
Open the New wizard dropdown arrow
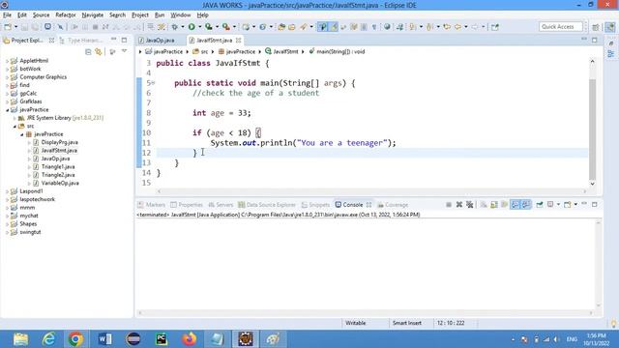(15, 27)
